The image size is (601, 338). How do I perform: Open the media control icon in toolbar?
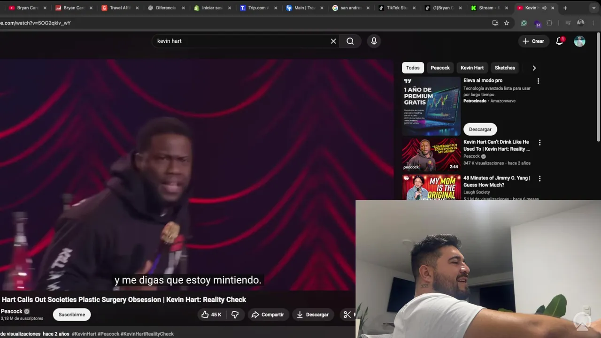pyautogui.click(x=568, y=23)
